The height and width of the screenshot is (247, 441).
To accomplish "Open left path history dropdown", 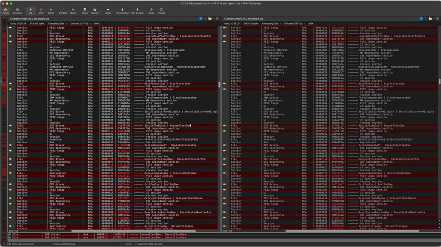I will [x=201, y=19].
